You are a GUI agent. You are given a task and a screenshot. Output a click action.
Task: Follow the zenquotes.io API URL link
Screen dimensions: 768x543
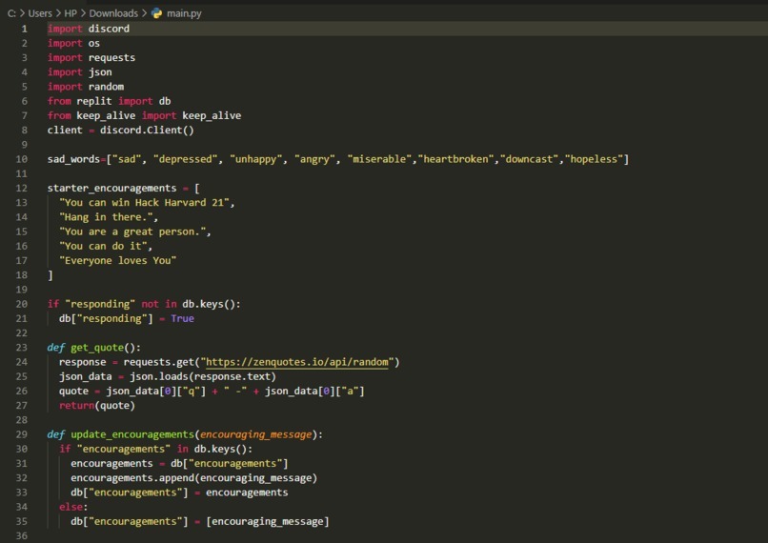(297, 362)
